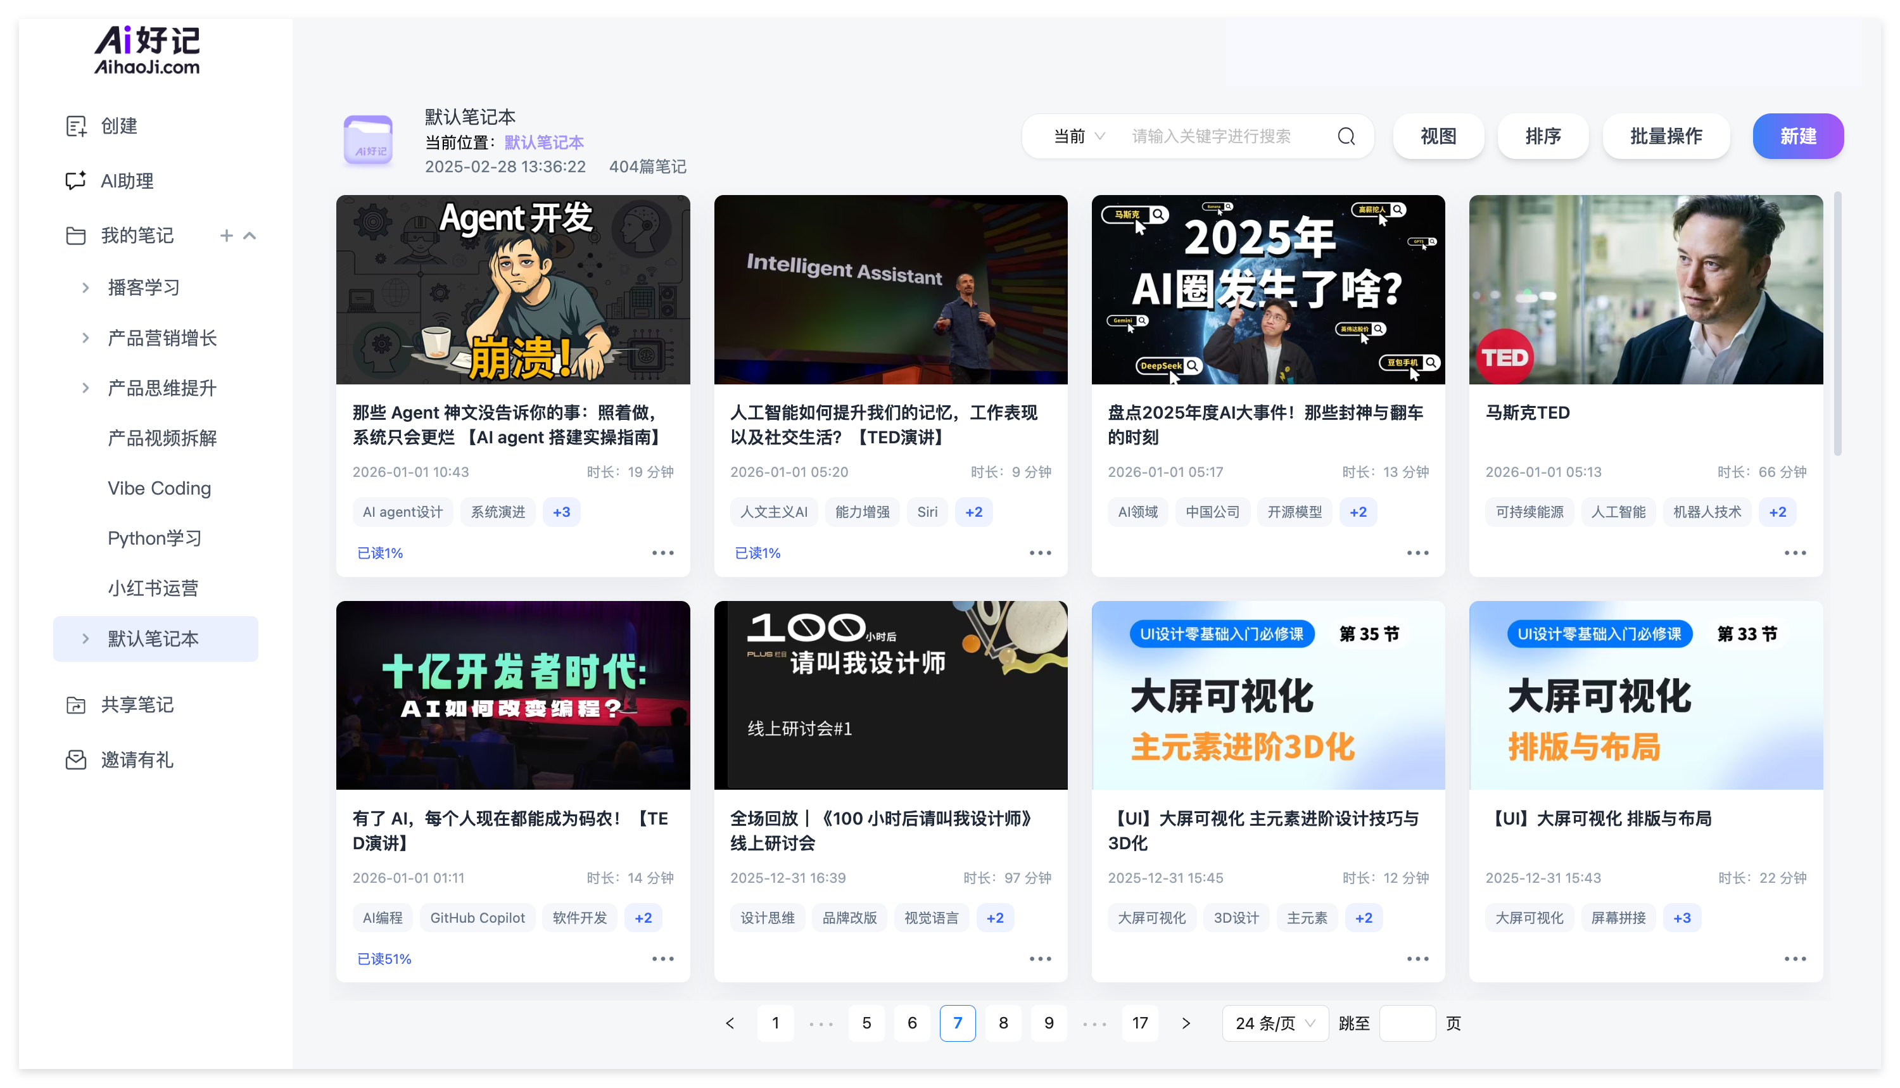Image resolution: width=1900 pixels, height=1088 pixels.
Task: Click the 创建 create-note icon in sidebar
Action: click(x=75, y=125)
